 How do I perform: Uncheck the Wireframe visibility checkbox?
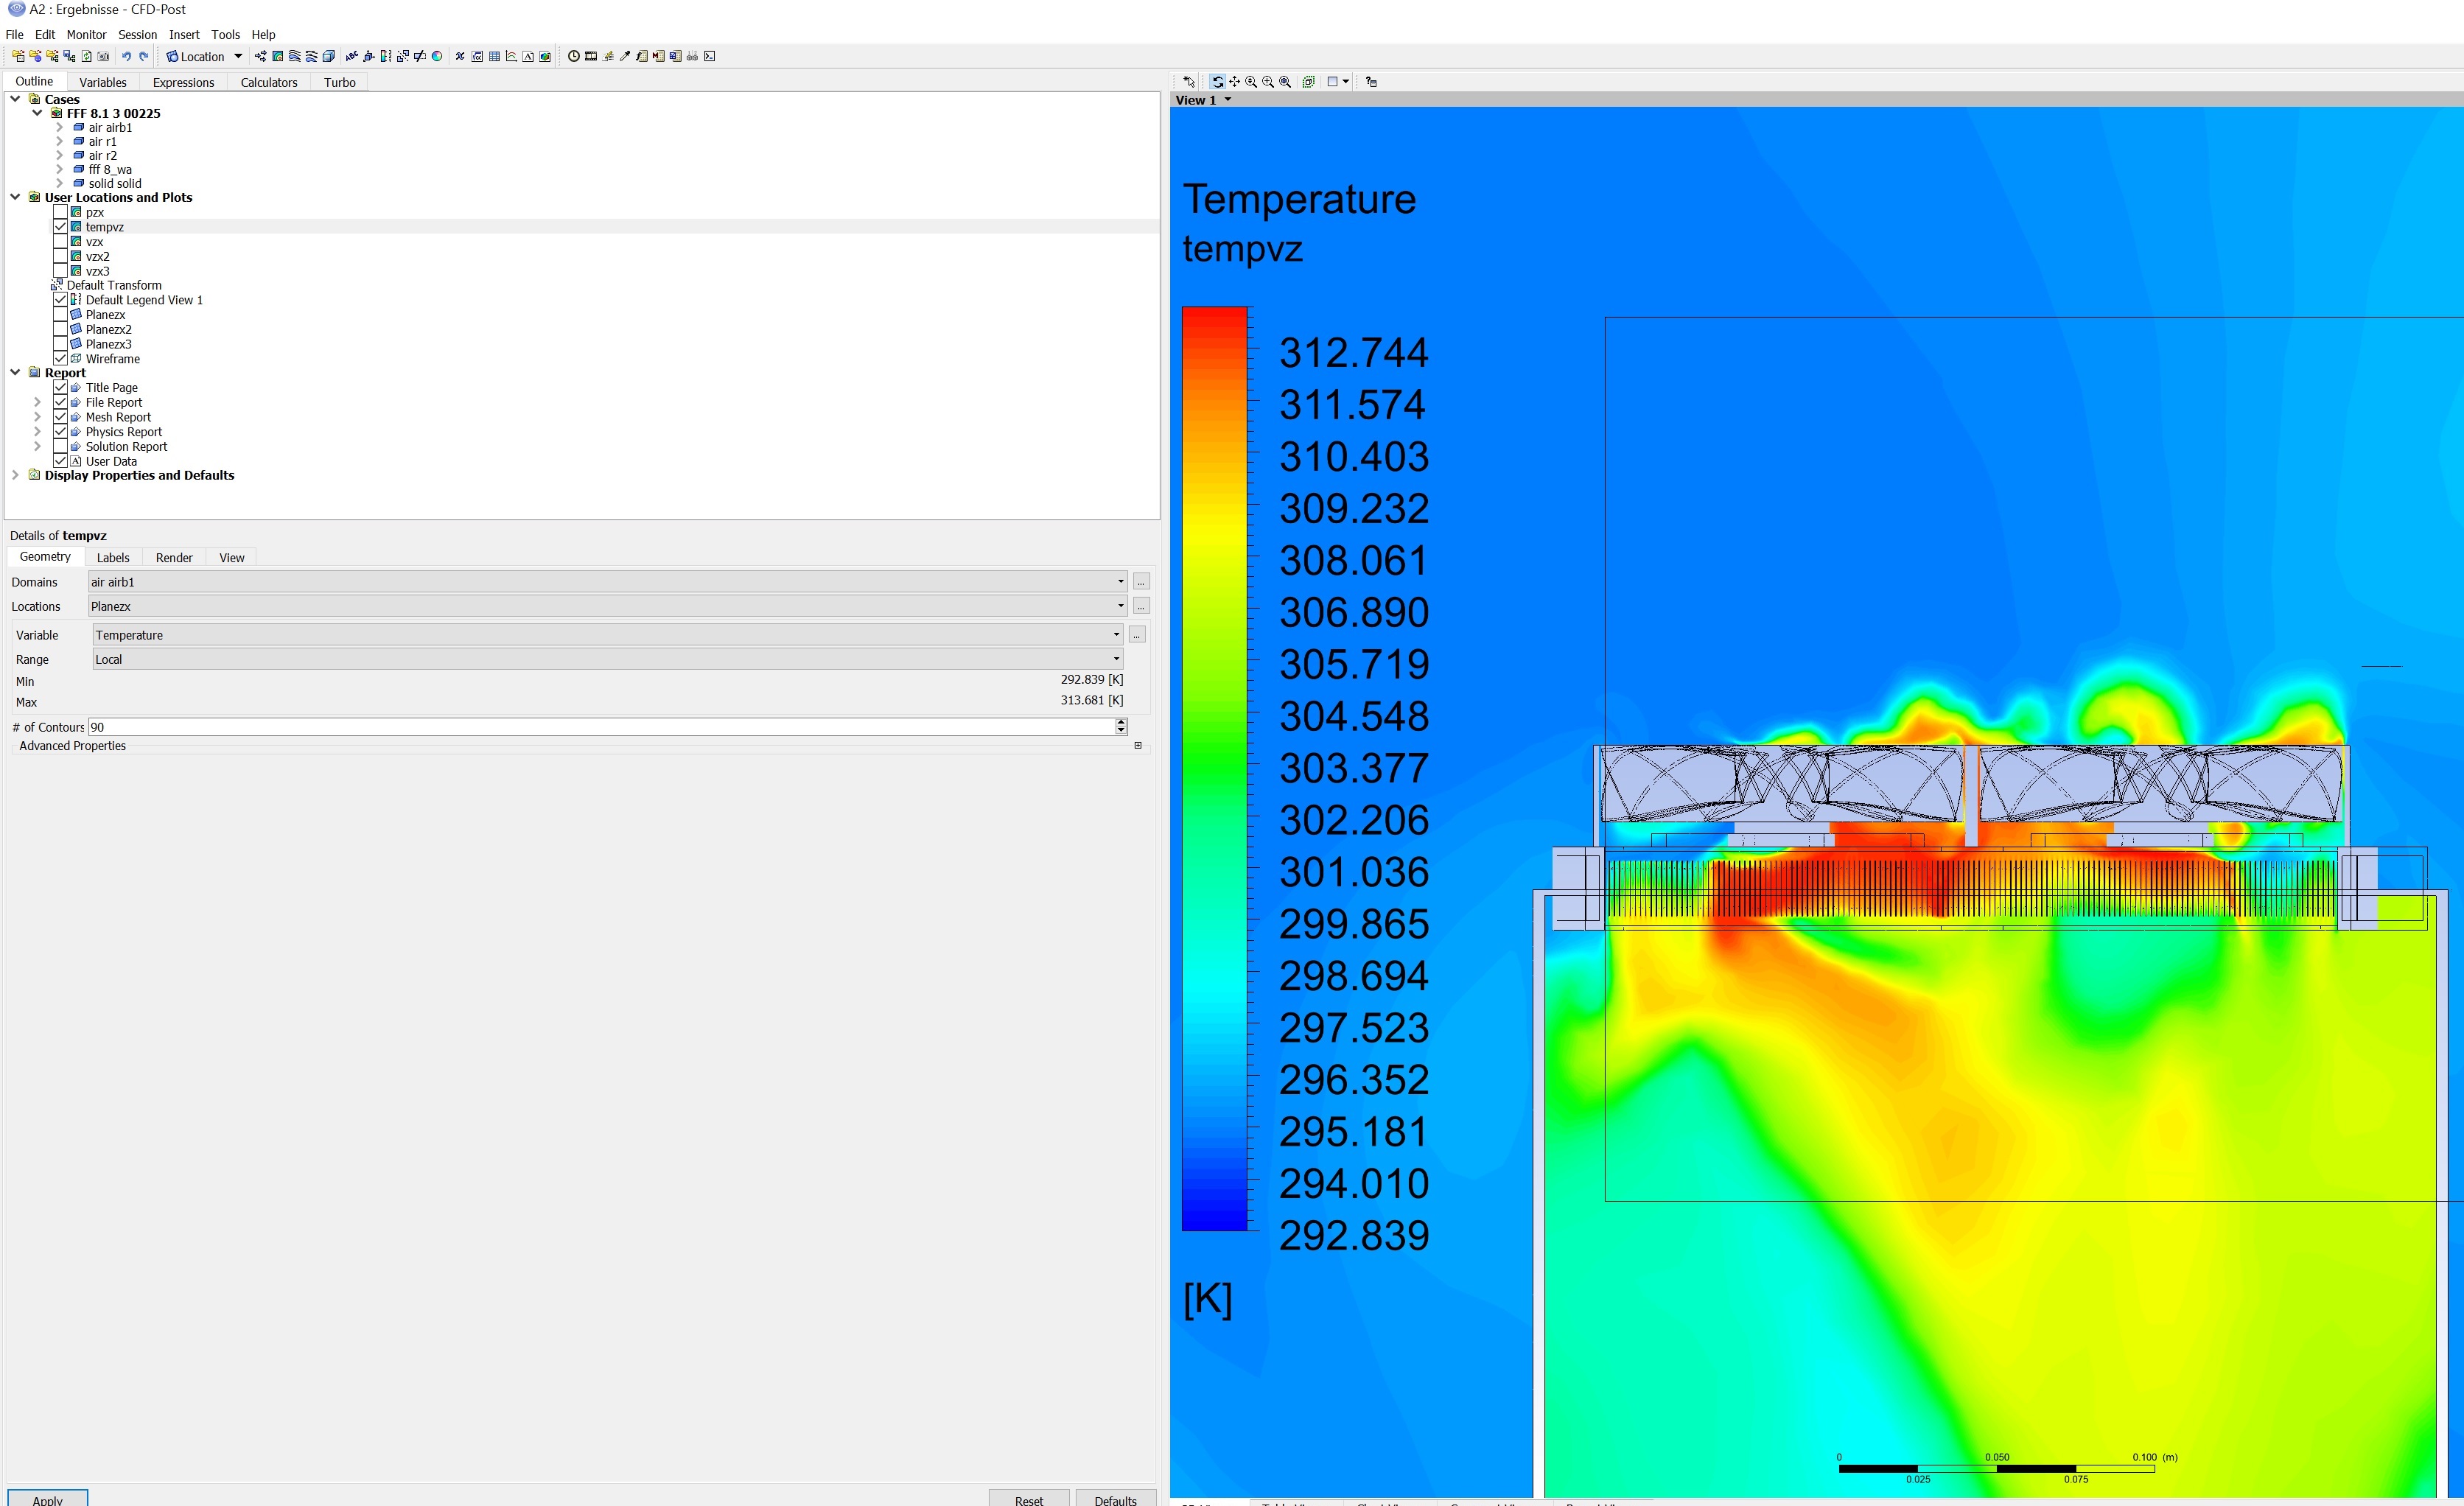tap(60, 359)
